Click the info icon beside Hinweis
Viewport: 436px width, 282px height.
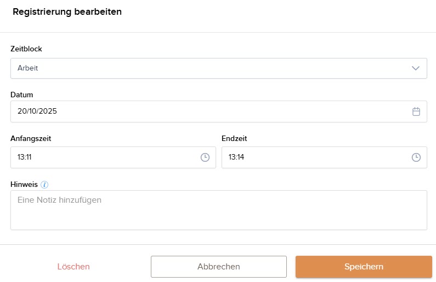coord(44,185)
